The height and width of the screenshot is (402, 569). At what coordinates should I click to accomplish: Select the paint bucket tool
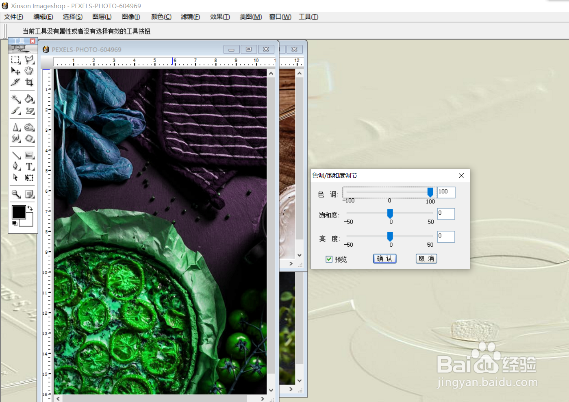coord(29,99)
